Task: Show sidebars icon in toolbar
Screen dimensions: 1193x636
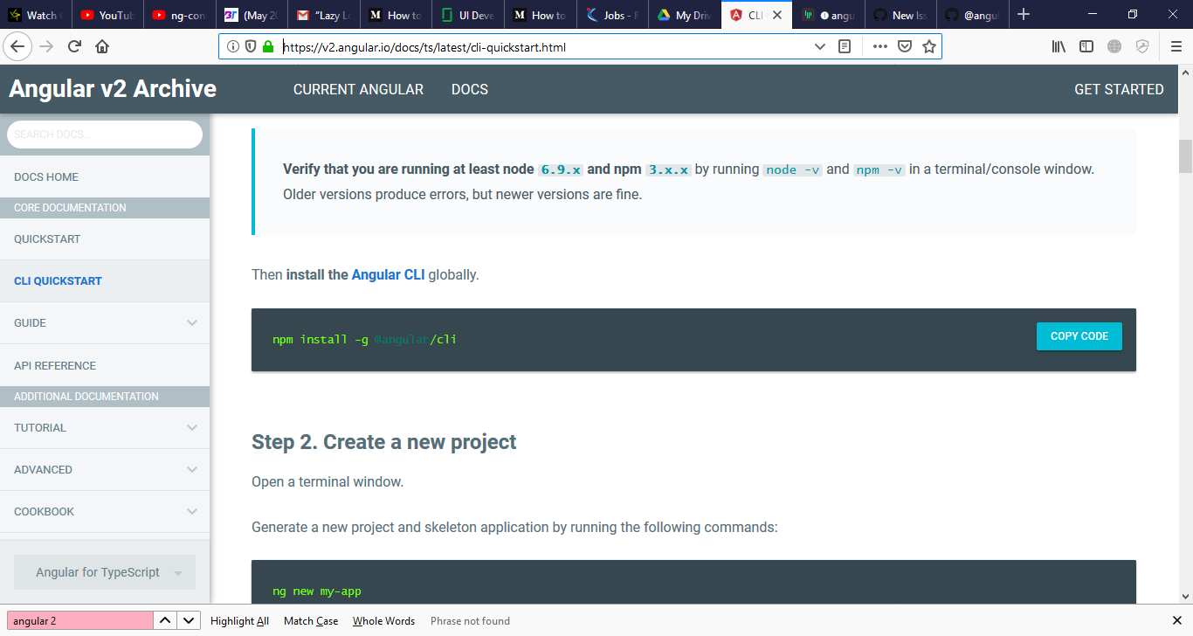Action: point(1086,46)
